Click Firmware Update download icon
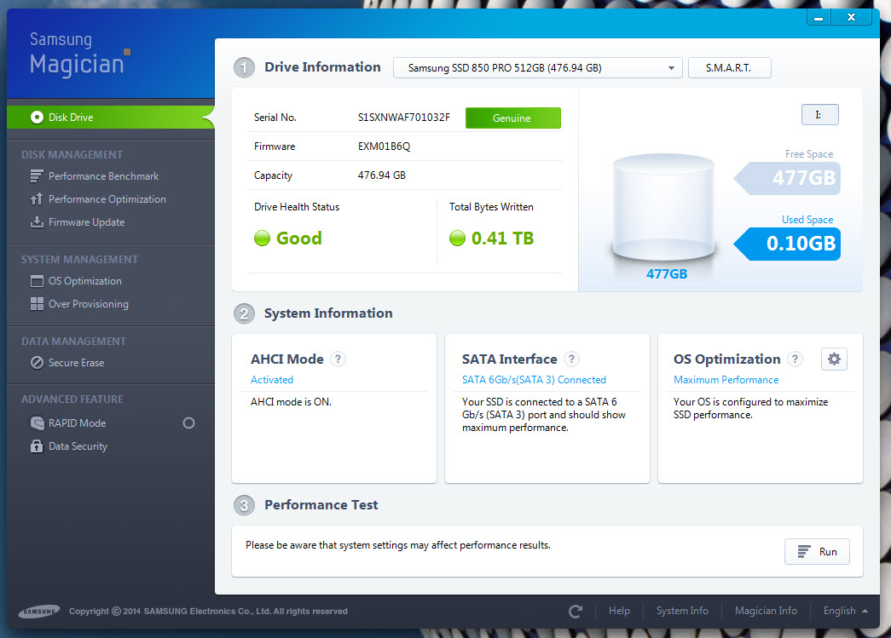This screenshot has width=891, height=638. click(37, 222)
